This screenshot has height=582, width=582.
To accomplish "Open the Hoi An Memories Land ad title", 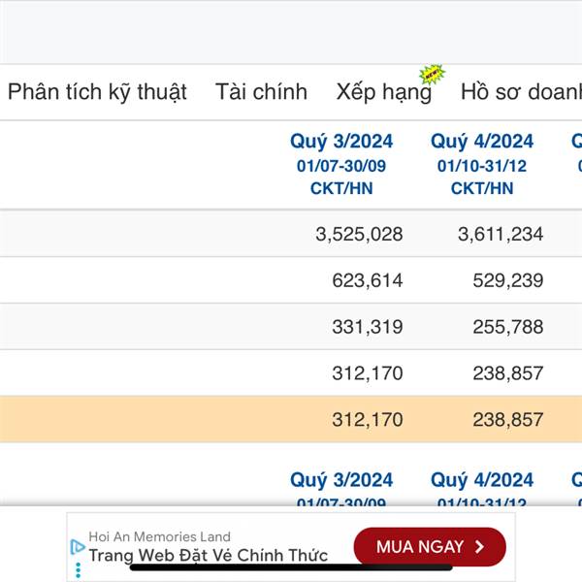I will [x=159, y=536].
